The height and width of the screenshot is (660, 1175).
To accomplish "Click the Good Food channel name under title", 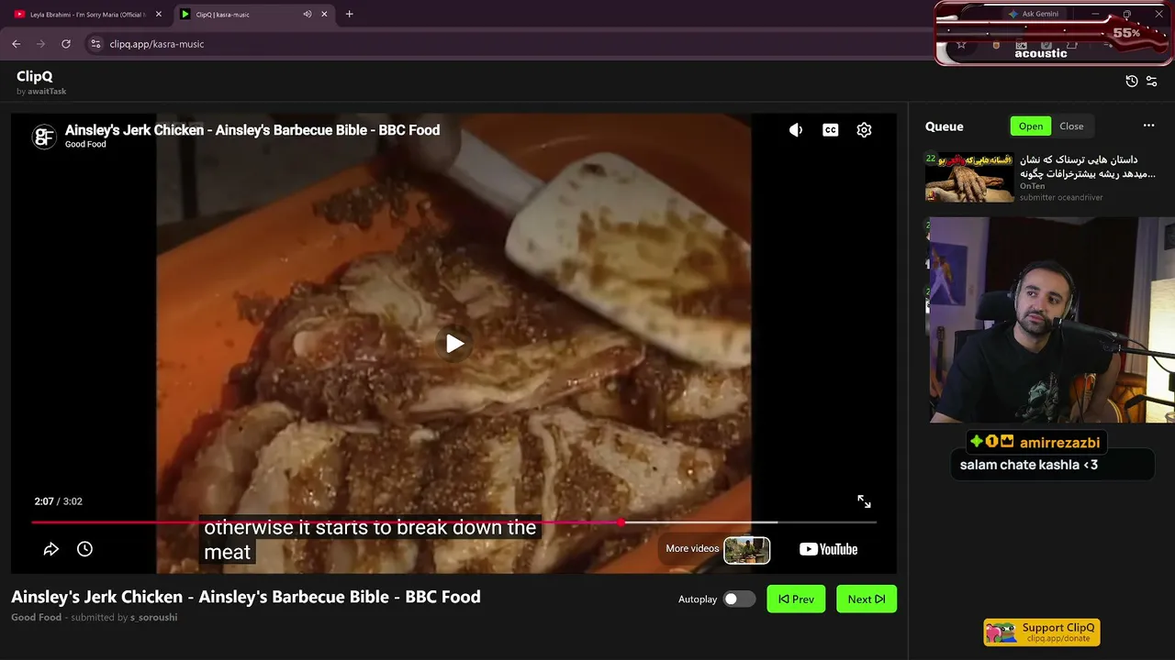I will click(x=37, y=617).
